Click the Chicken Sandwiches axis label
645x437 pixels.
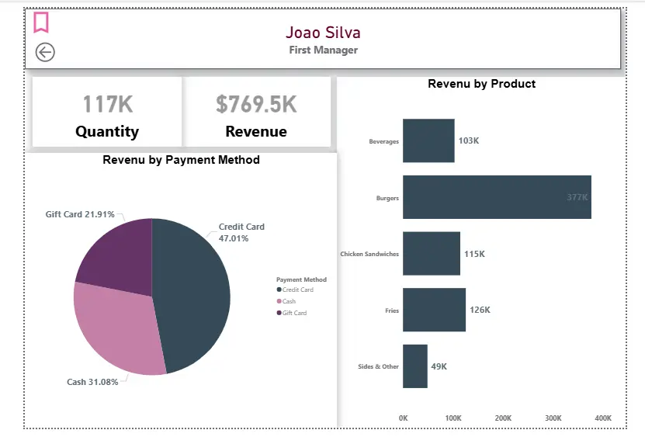click(x=369, y=254)
